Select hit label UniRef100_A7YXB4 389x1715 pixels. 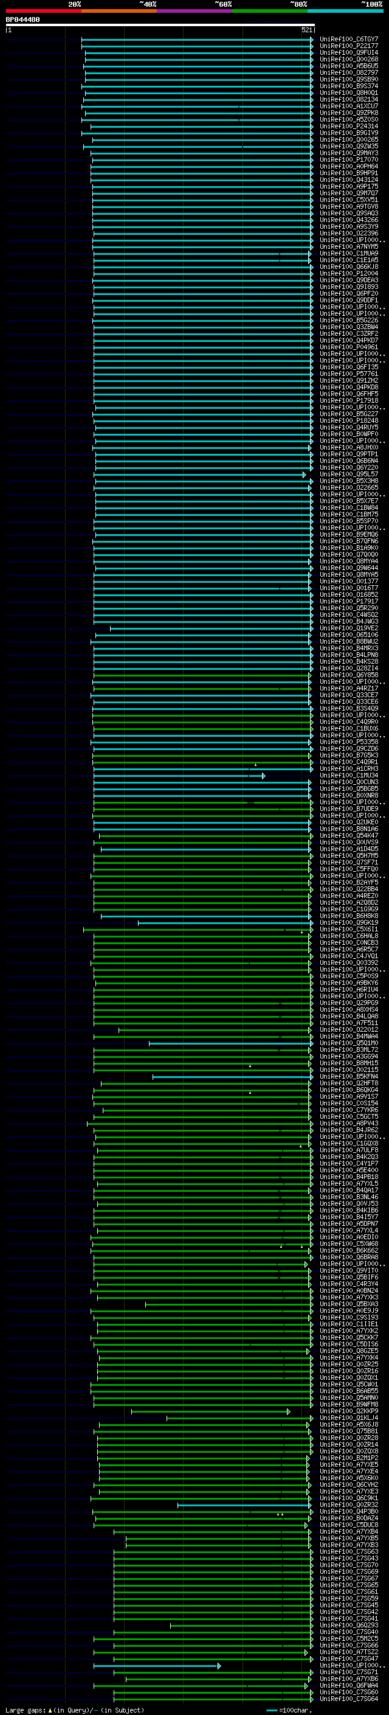click(349, 1532)
